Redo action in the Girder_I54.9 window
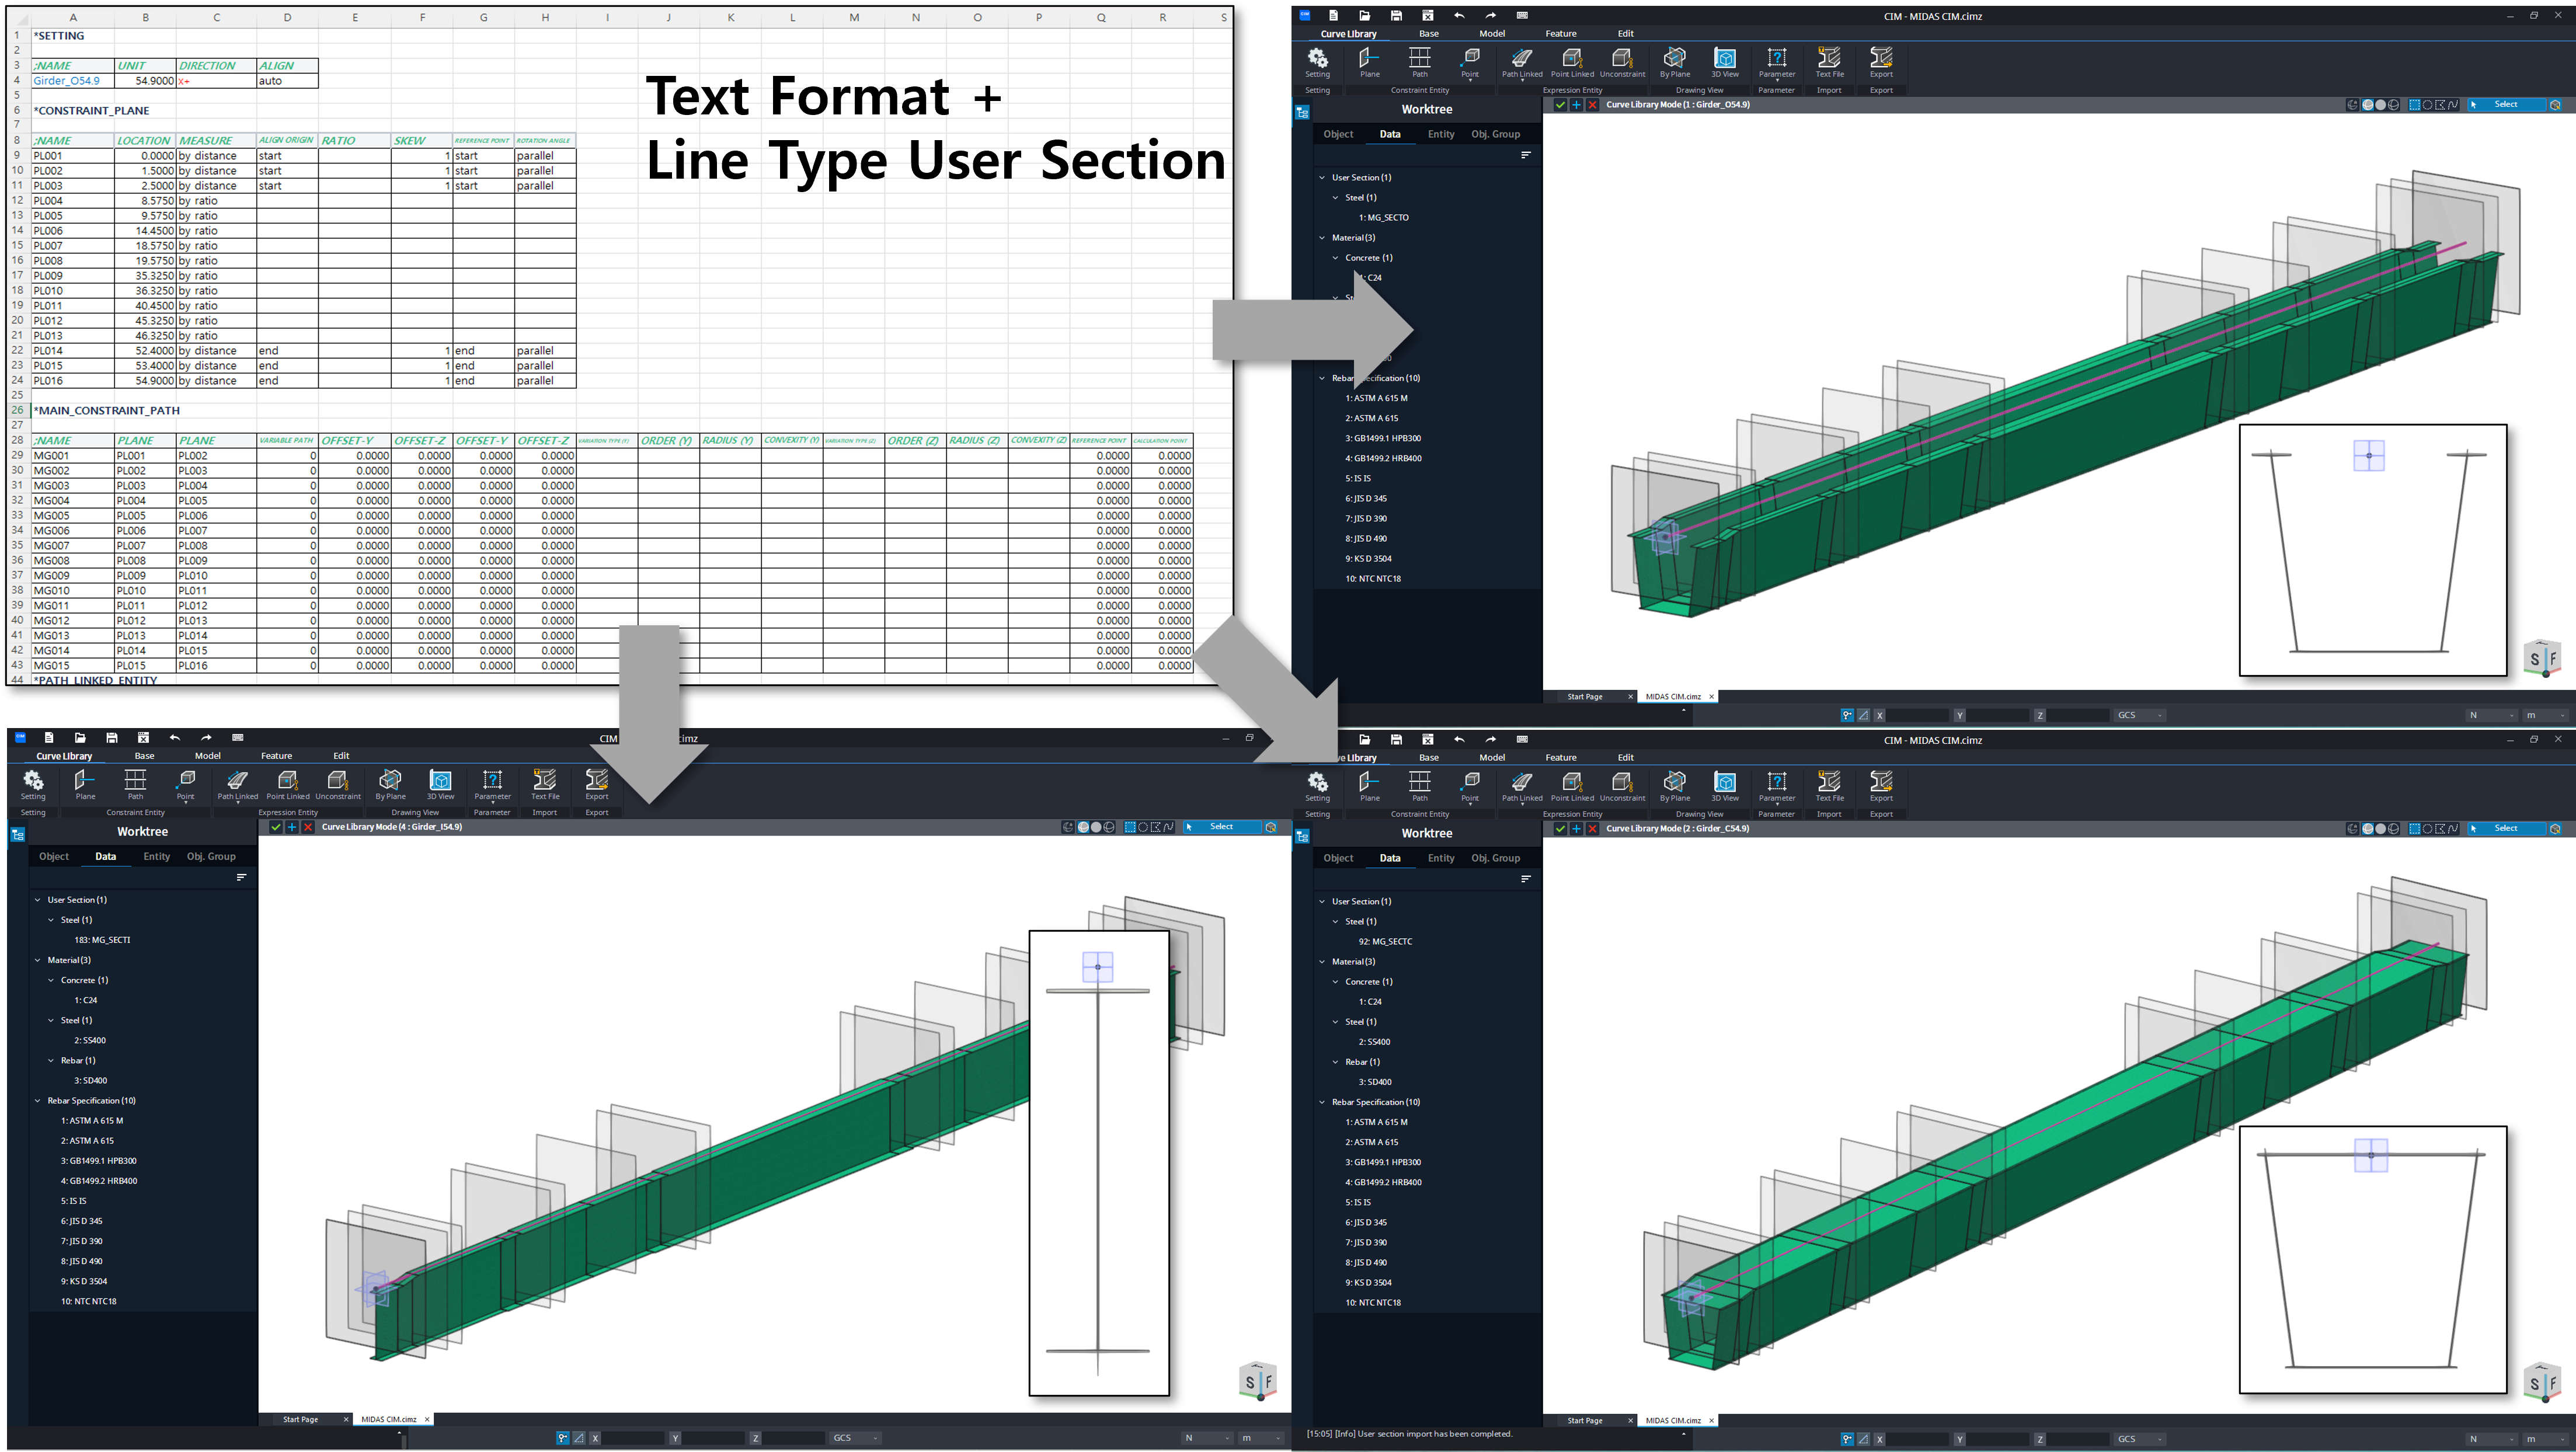Viewport: 2576px width, 1452px height. tap(206, 738)
